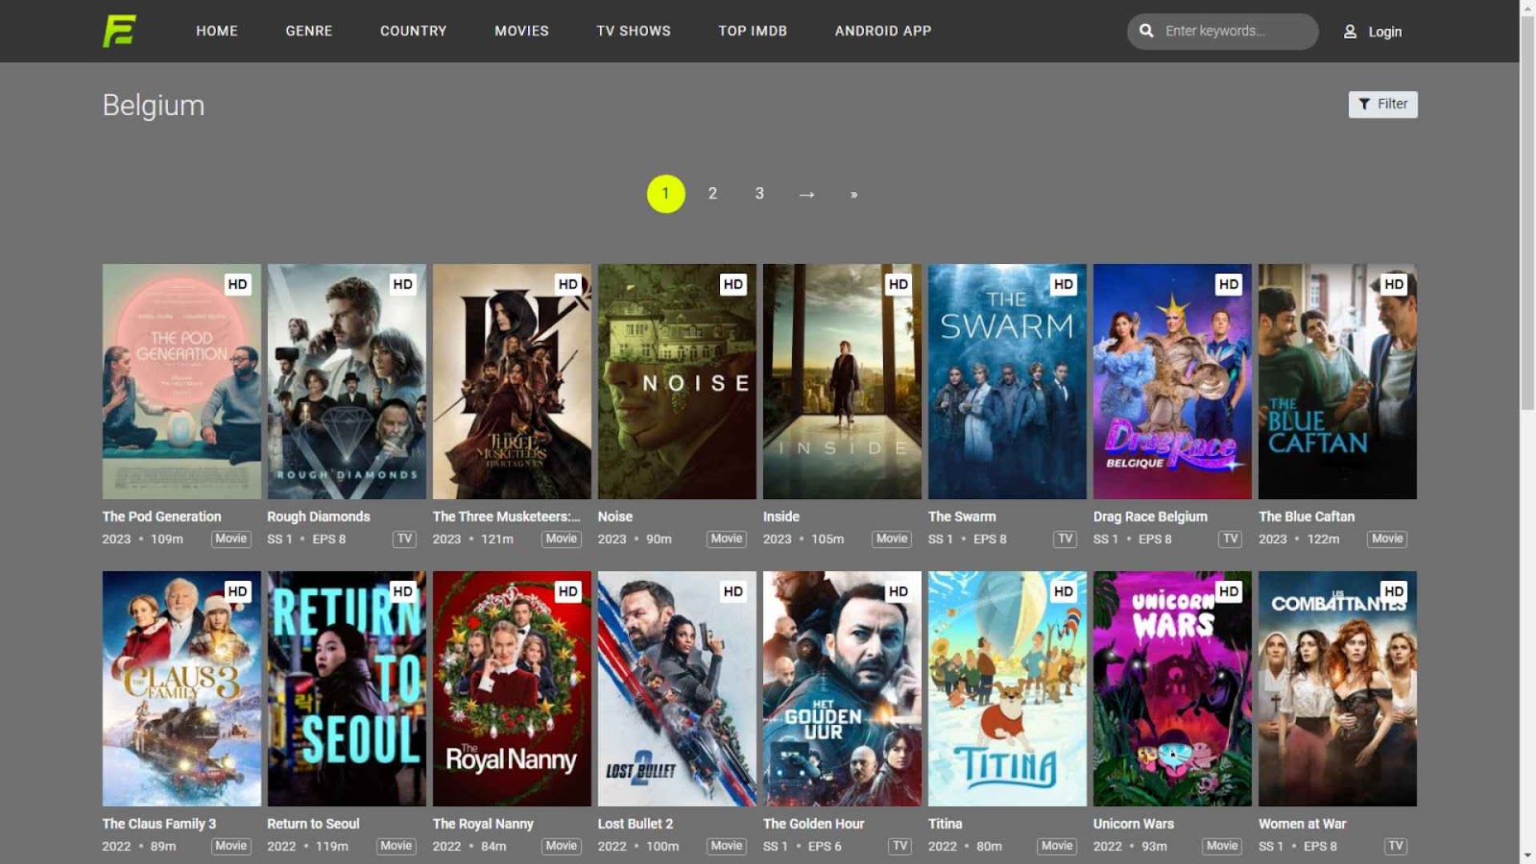The image size is (1536, 864).
Task: Click the Women at War title link
Action: (1303, 824)
